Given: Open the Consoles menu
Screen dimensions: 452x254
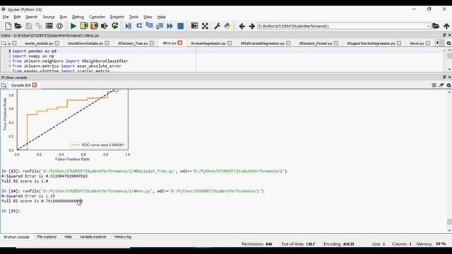Looking at the screenshot, I should click(x=97, y=17).
